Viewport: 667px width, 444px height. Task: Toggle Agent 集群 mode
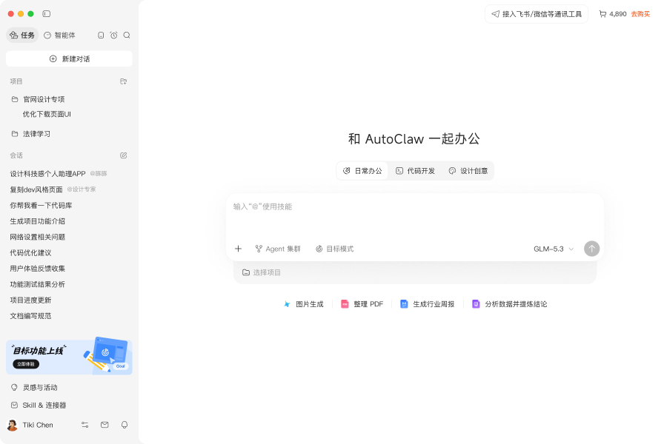278,249
